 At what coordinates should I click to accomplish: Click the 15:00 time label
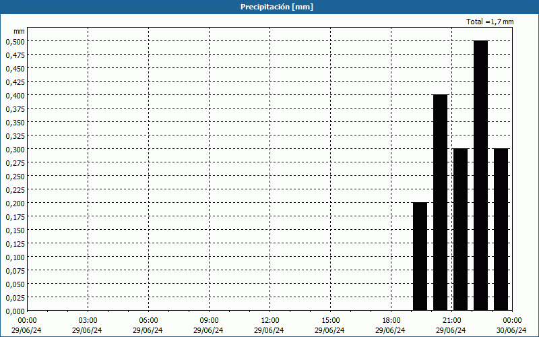tap(330, 321)
